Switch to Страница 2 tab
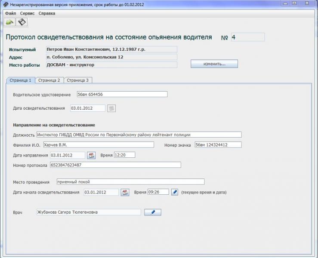This screenshot has width=318, height=258. tap(49, 80)
